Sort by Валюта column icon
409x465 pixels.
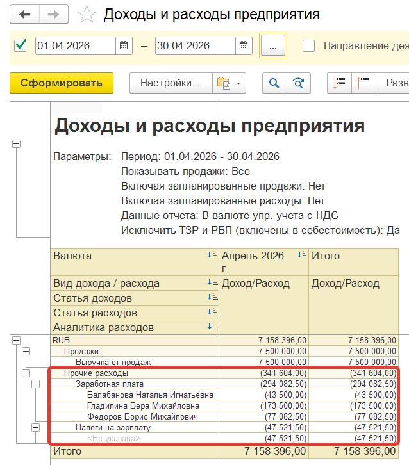pos(213,255)
